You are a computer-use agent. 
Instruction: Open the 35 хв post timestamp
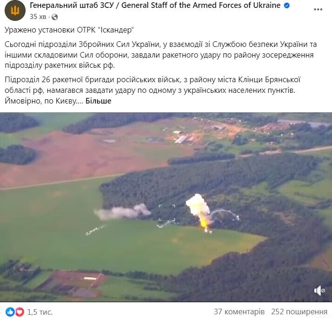click(38, 17)
